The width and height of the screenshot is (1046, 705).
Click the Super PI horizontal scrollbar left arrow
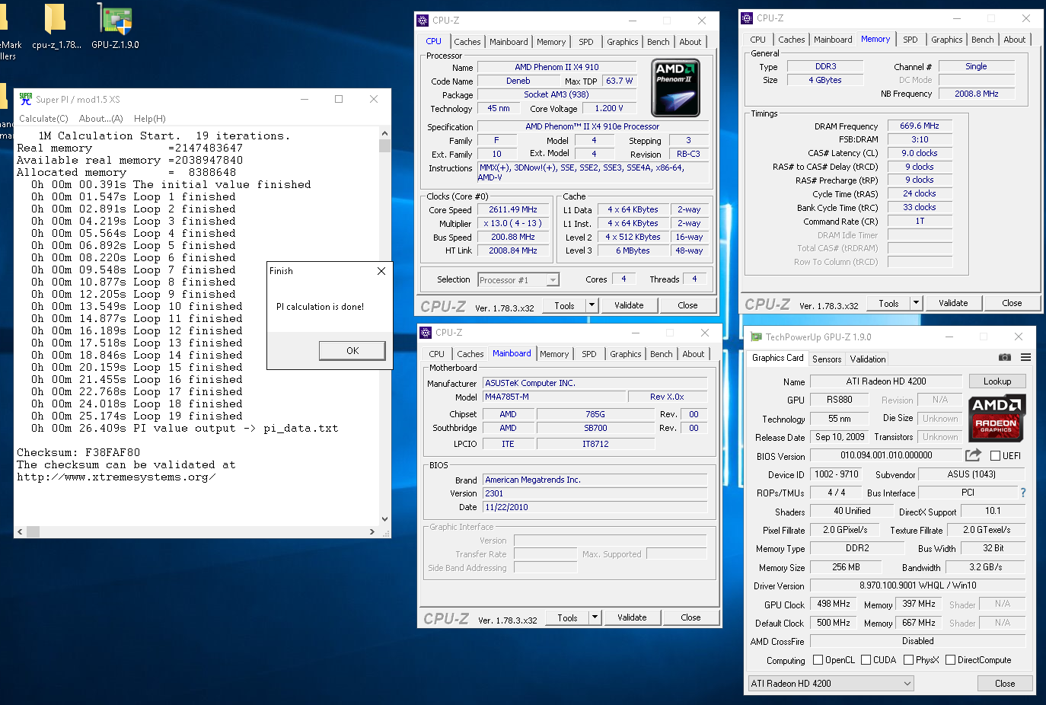click(x=21, y=531)
